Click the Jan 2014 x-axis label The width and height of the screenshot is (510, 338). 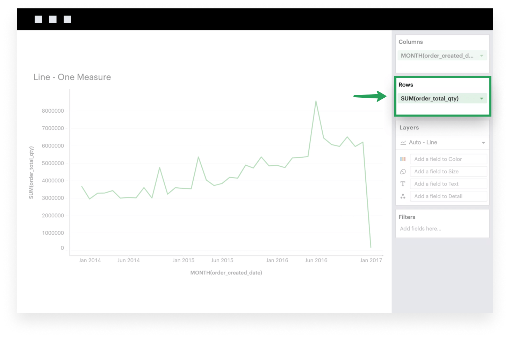coord(90,260)
